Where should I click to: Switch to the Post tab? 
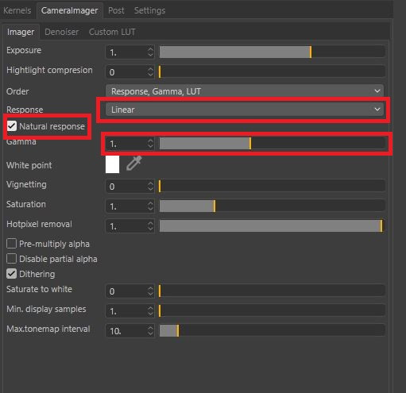click(116, 10)
